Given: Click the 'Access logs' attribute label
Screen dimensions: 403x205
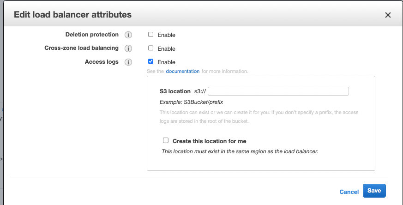Looking at the screenshot, I should click(x=102, y=62).
